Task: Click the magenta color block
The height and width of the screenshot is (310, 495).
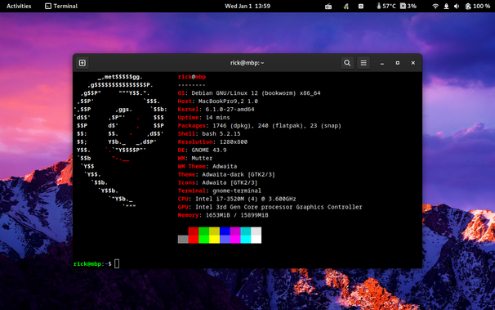Action: point(235,239)
